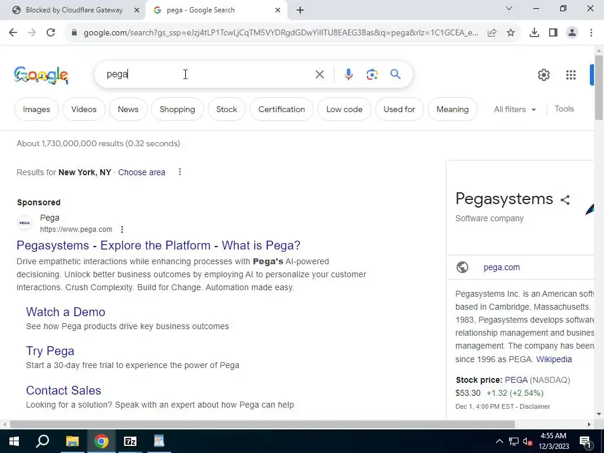Click the taskbar clock showing 4:55 AM
Viewport: 604px width, 453px height.
pos(553,441)
